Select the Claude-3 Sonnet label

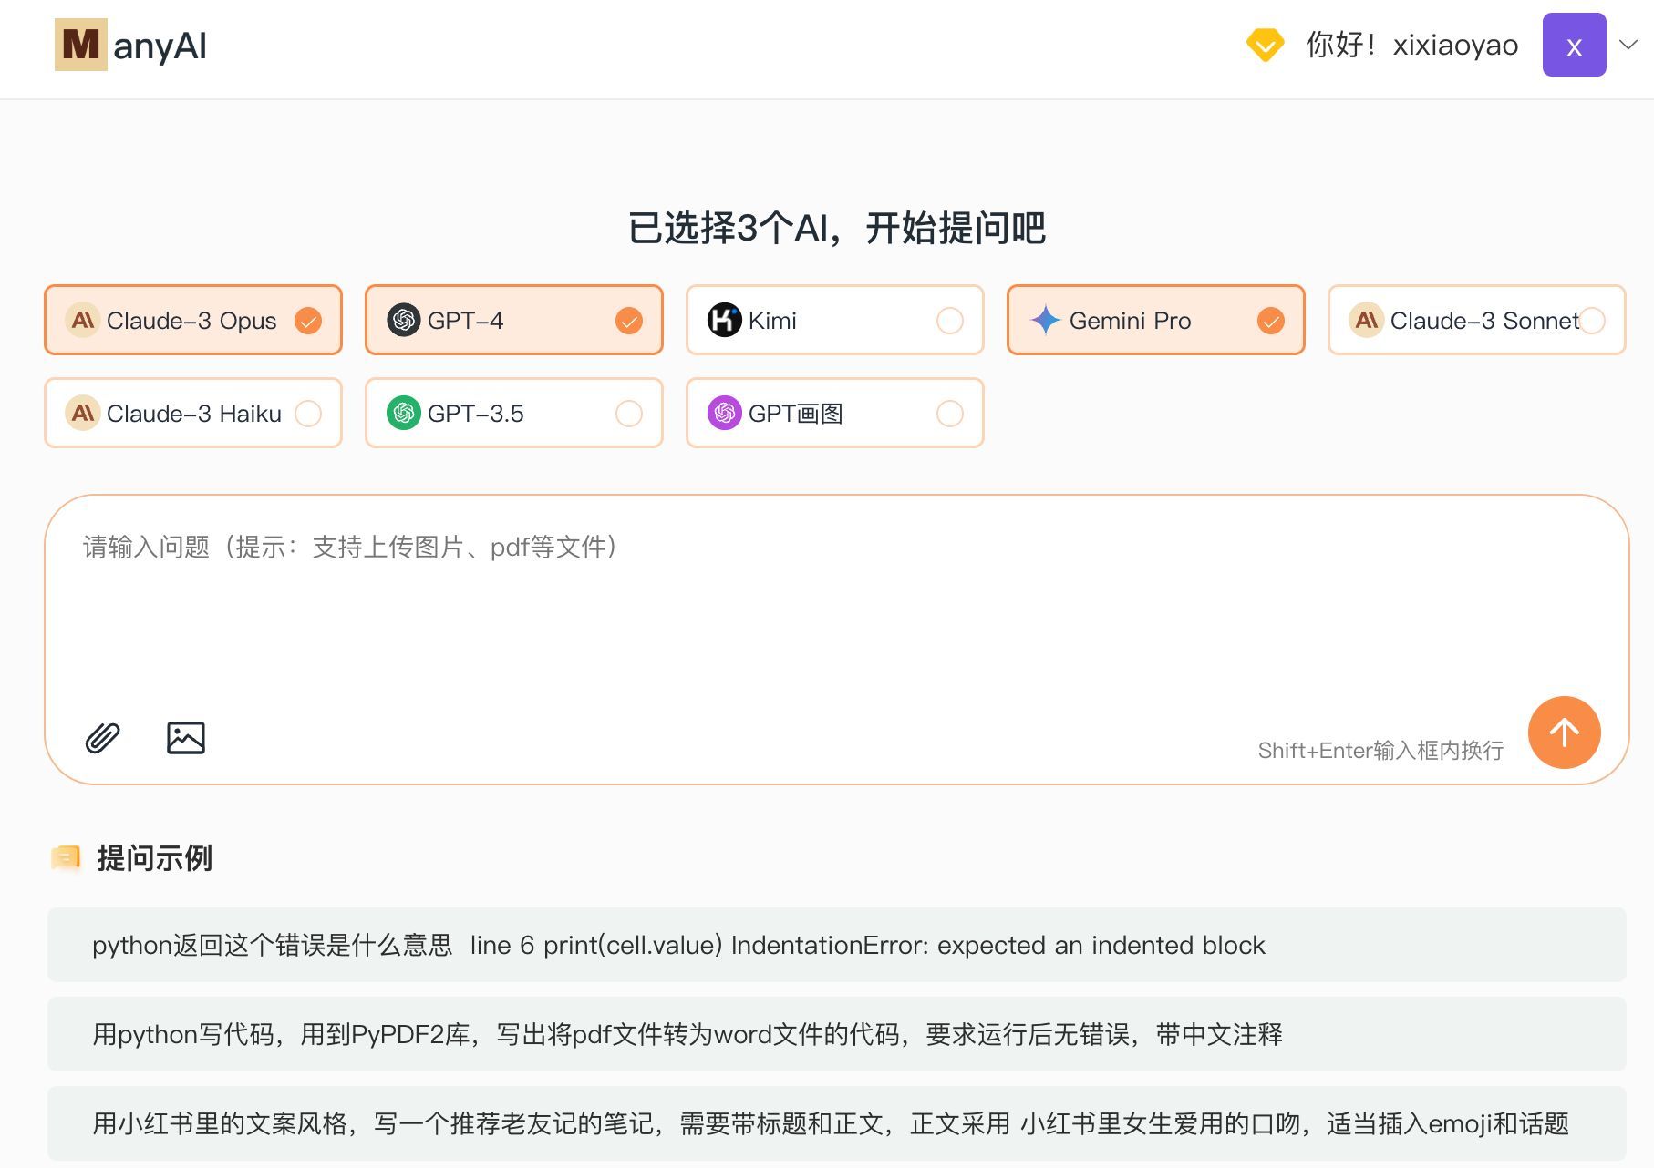pyautogui.click(x=1484, y=321)
